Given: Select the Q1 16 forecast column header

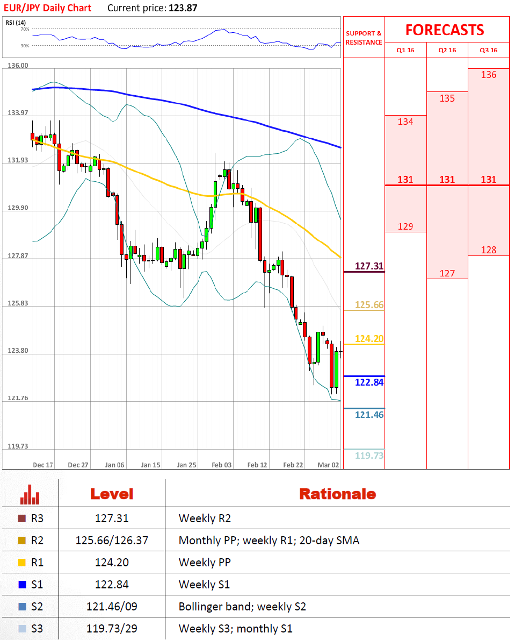Looking at the screenshot, I should (x=405, y=50).
